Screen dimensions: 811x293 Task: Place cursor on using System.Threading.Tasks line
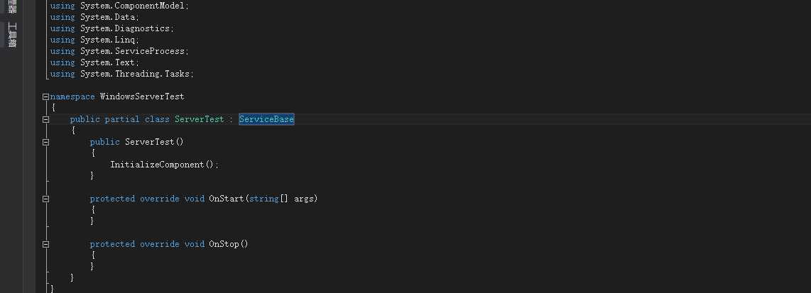click(122, 74)
